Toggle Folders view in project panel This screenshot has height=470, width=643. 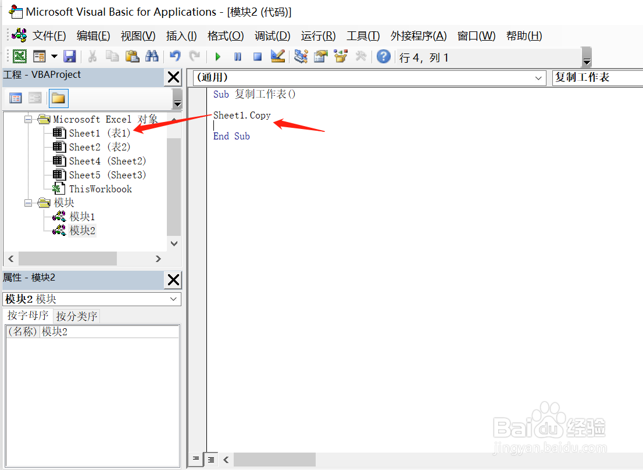(58, 98)
